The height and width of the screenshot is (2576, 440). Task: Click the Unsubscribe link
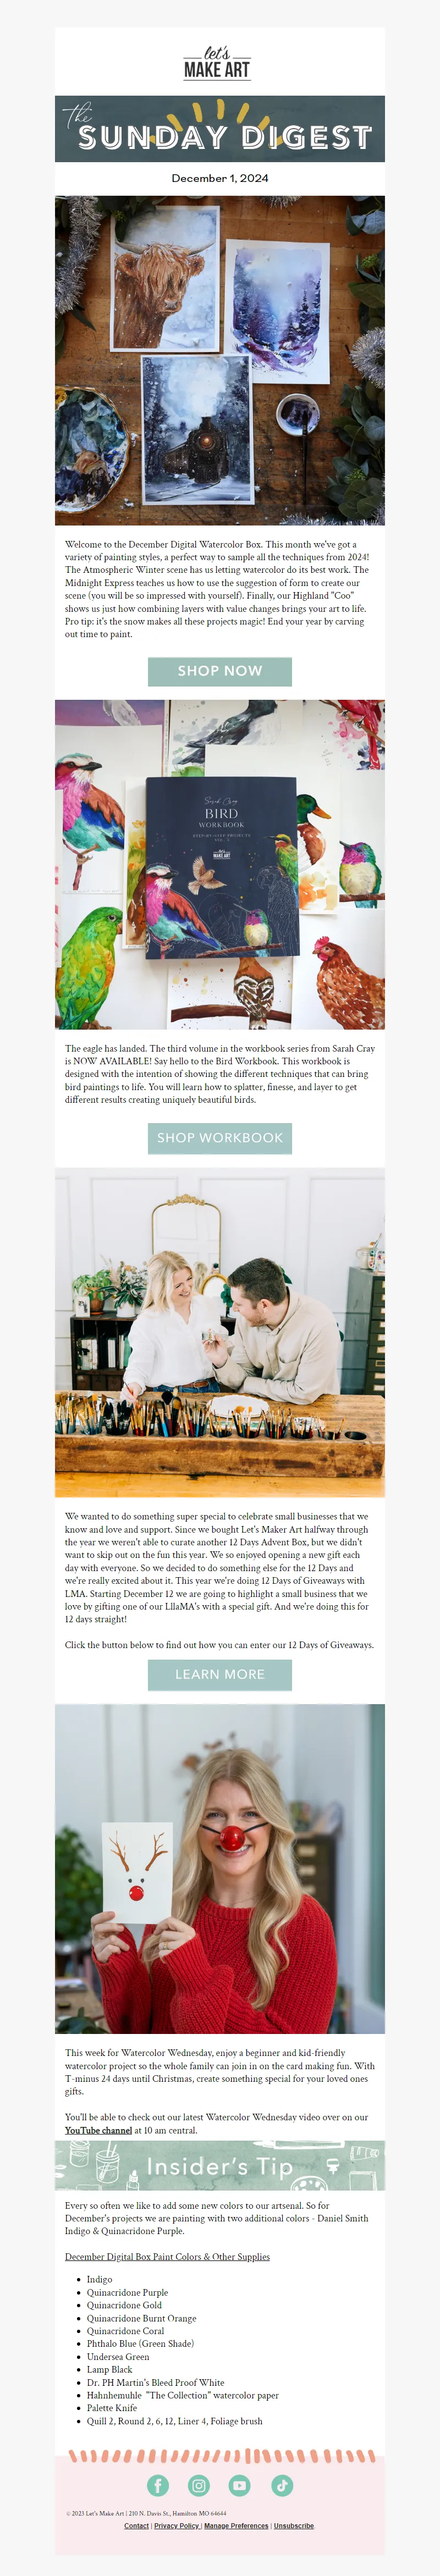(294, 2525)
